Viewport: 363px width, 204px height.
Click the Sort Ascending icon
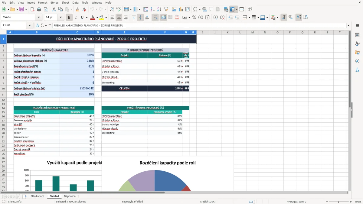coord(153,9)
